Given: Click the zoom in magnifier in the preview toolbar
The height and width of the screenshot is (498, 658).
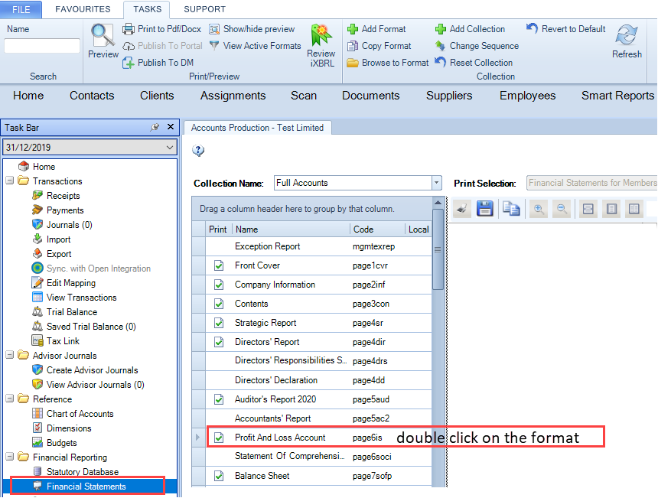Looking at the screenshot, I should (539, 209).
